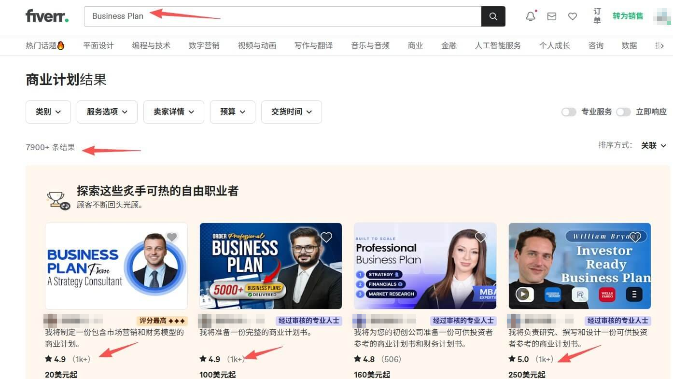Viewport: 673px width, 379px height.
Task: Open gig titled 我将制定一份包含市场营销和财务模型的商业计划
Action: coord(114,338)
